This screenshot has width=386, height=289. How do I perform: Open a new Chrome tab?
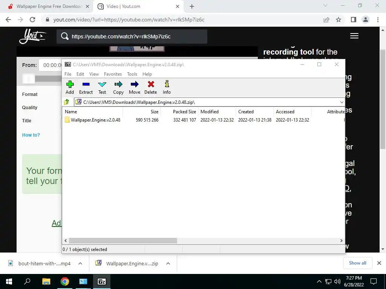point(192,7)
